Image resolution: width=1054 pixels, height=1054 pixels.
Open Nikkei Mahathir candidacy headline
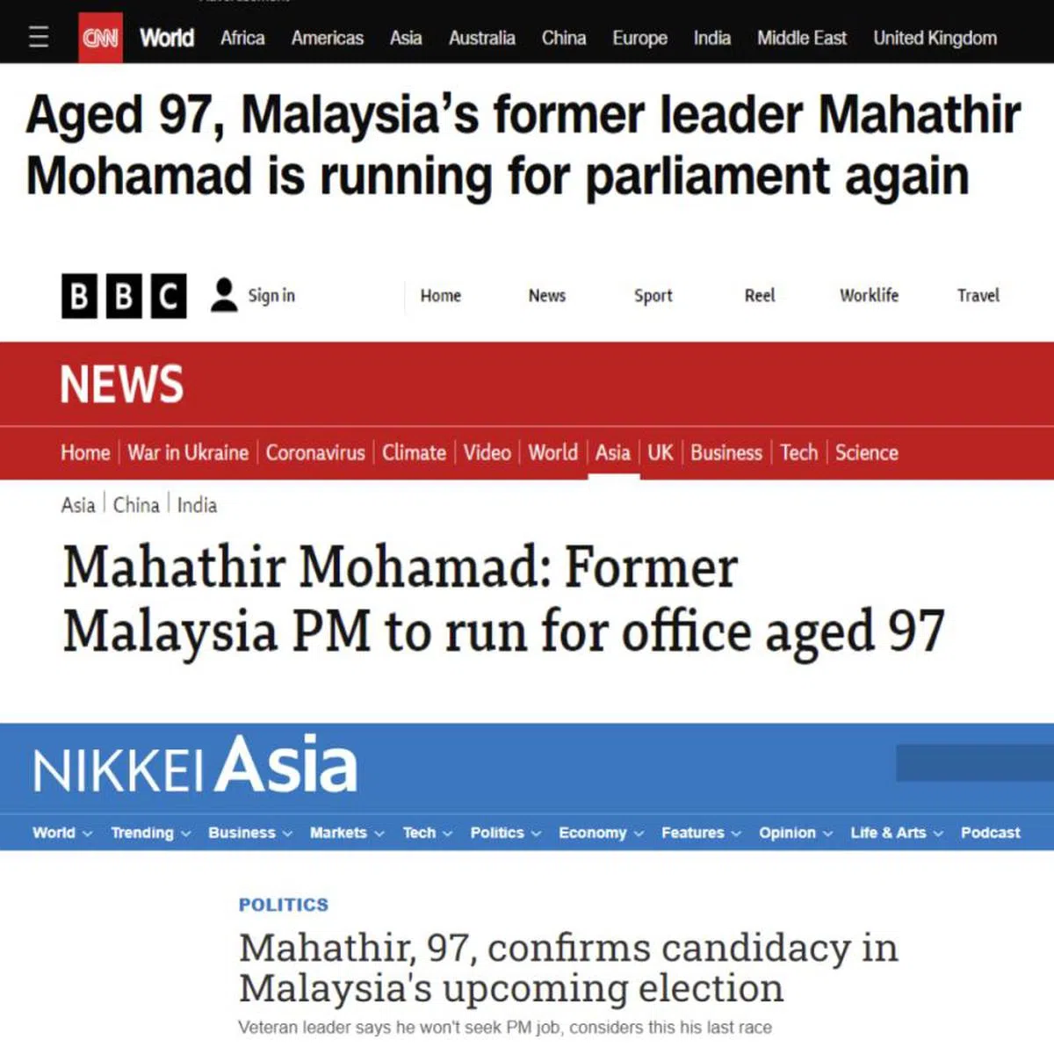point(568,967)
